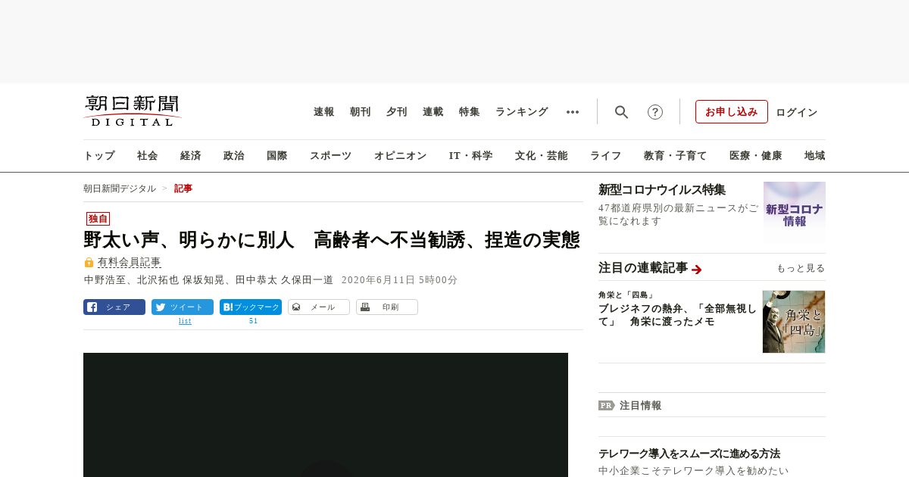Click もっと見る link
Screen dimensions: 909x477
(801, 268)
